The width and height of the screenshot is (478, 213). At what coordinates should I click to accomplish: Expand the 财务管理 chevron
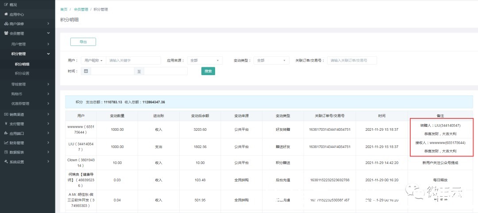tap(48, 143)
